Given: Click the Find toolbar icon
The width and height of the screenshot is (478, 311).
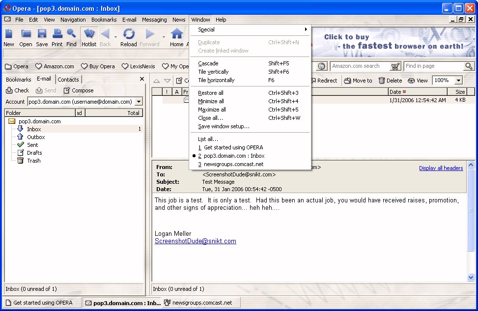Looking at the screenshot, I should pyautogui.click(x=71, y=37).
